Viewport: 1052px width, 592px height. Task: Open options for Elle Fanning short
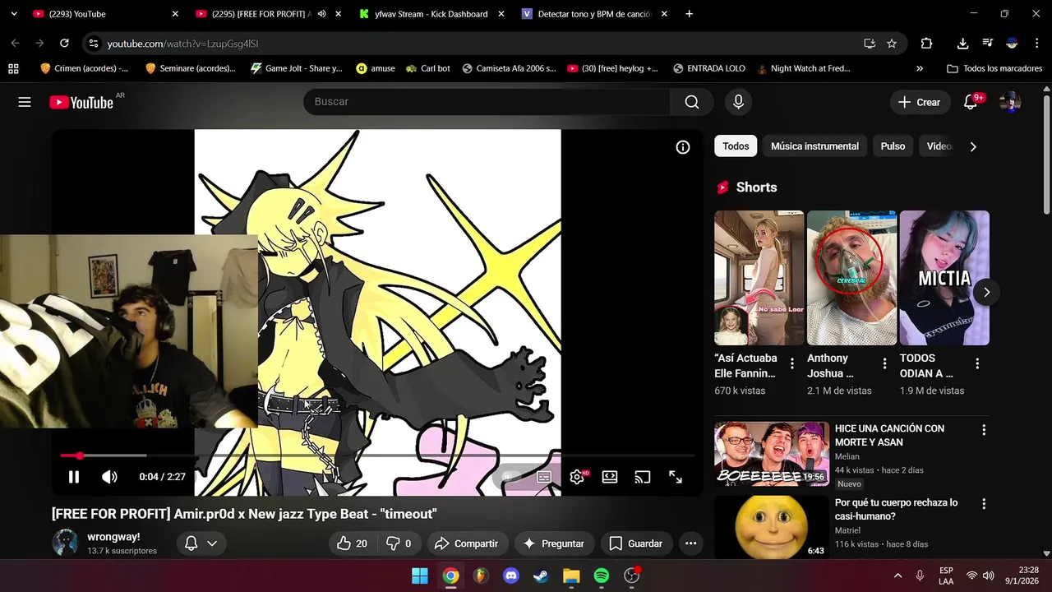792,363
